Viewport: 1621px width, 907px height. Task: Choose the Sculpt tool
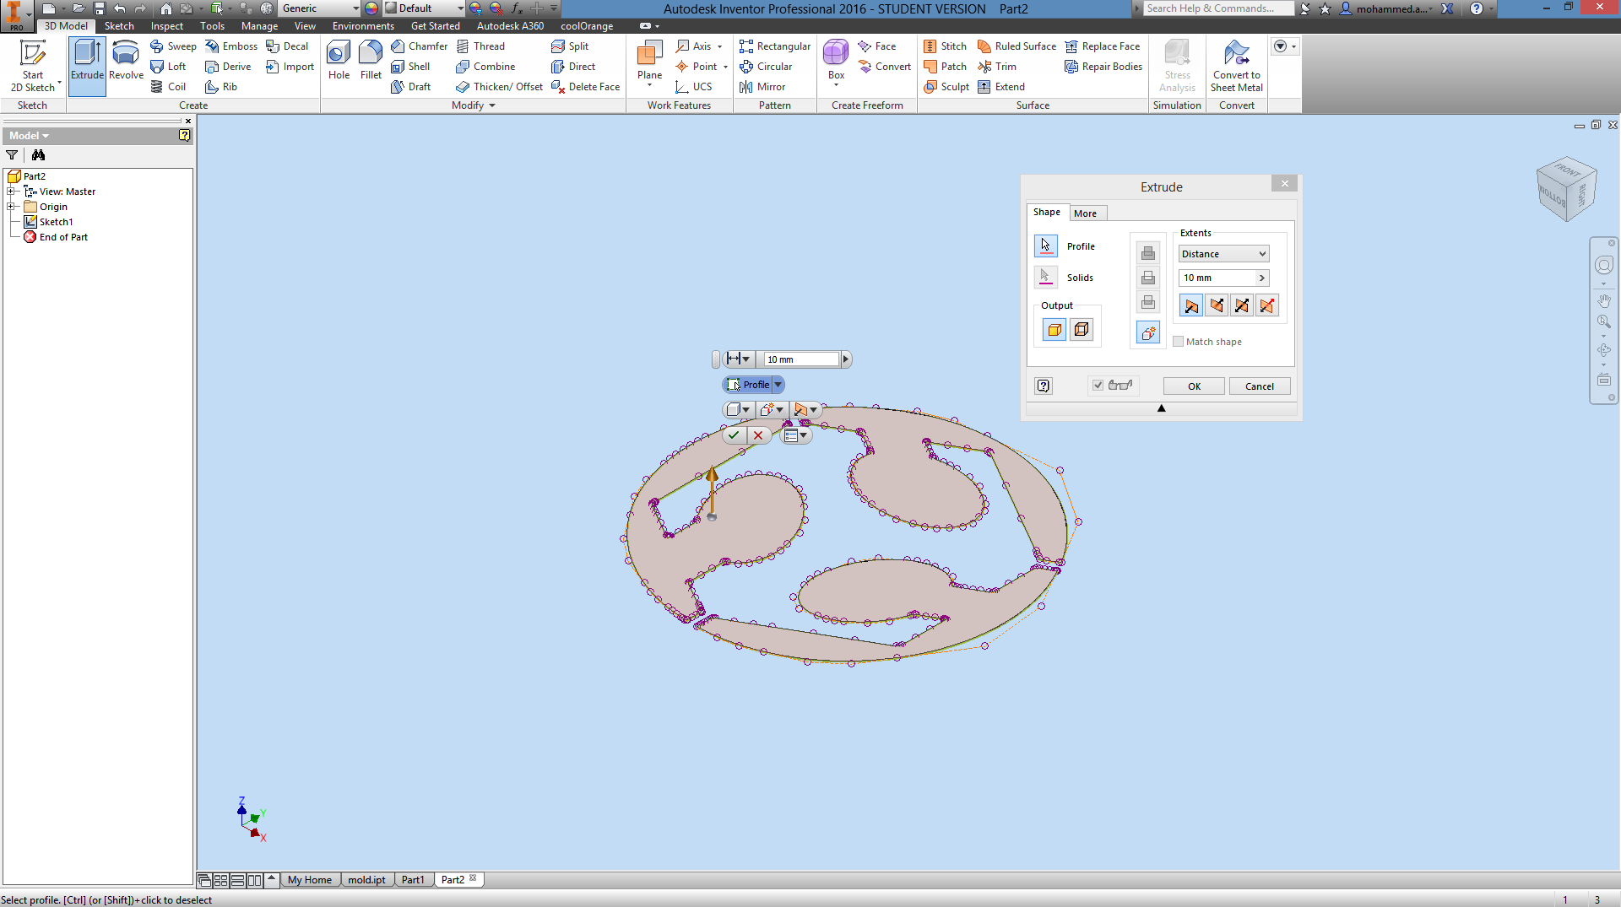946,87
